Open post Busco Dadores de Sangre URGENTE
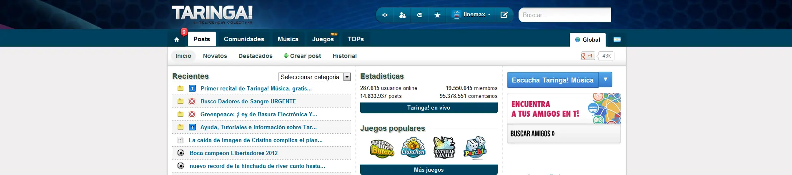This screenshot has width=792, height=175. (x=248, y=101)
